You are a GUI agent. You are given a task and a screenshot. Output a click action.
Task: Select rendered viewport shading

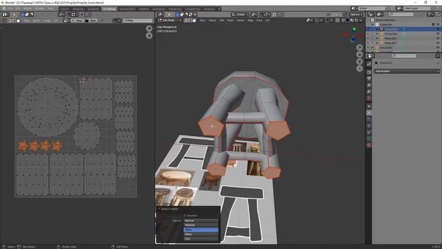[356, 20]
